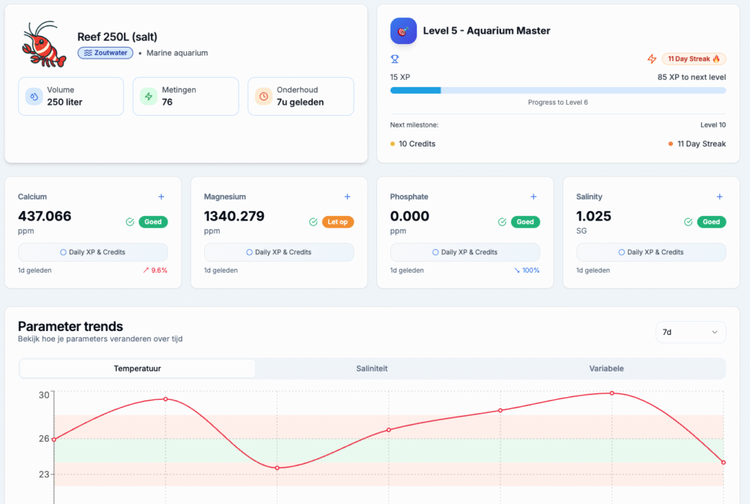Click the lobster aquarium avatar

point(45,44)
